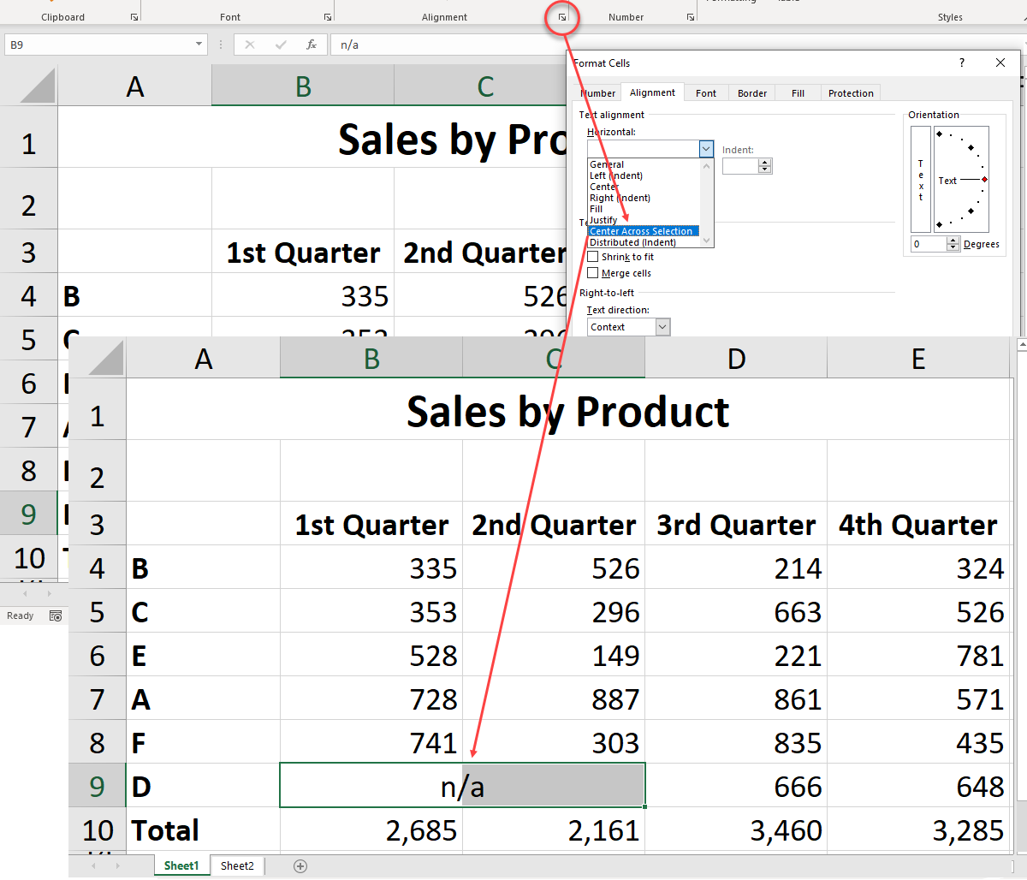Check the Shrink to fit checkbox
The width and height of the screenshot is (1027, 880).
pyautogui.click(x=593, y=257)
